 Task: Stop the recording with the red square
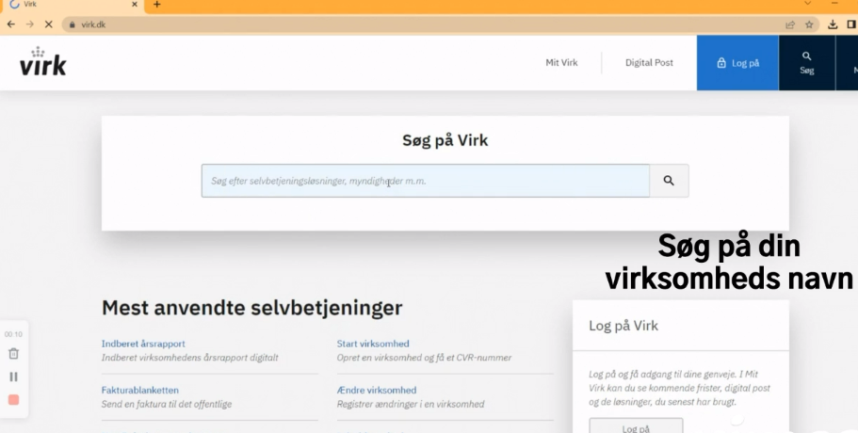click(x=13, y=400)
